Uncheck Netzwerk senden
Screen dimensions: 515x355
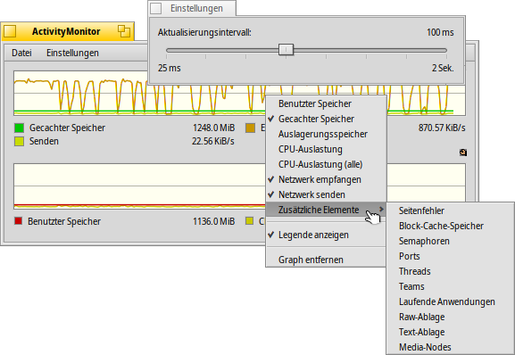pyautogui.click(x=326, y=194)
